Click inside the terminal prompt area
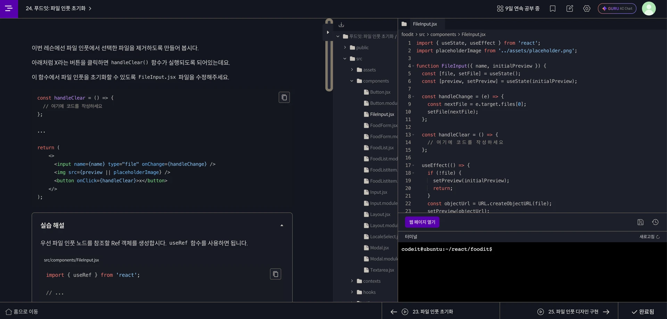 [532, 272]
